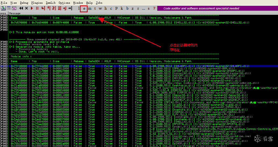
Task: Restart the program with the rewind icon
Action: pyautogui.click(x=21, y=8)
